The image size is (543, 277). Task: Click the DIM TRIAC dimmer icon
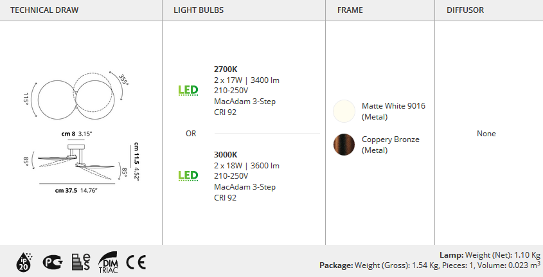click(108, 262)
